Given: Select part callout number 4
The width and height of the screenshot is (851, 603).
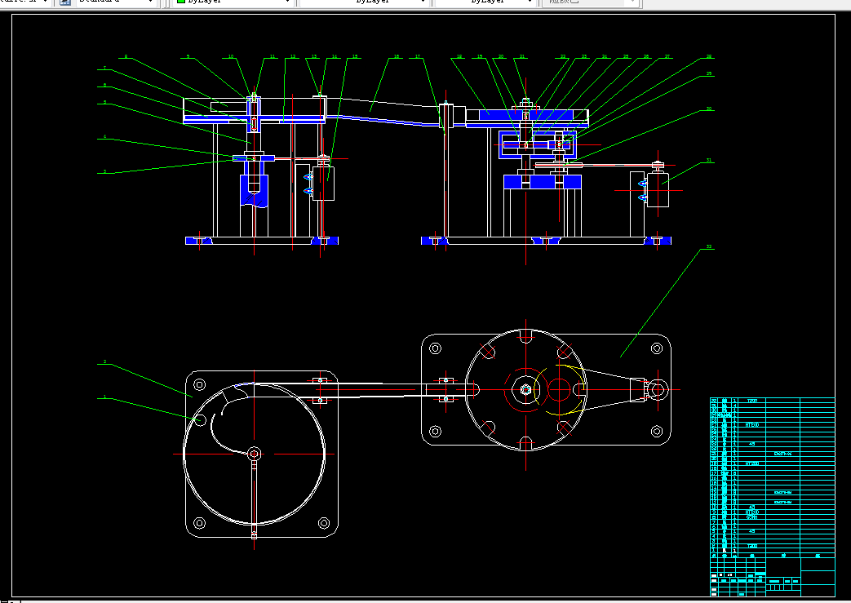Looking at the screenshot, I should coord(104,137).
